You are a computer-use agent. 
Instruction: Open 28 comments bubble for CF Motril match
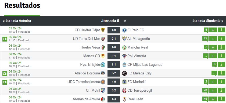coord(206,90)
